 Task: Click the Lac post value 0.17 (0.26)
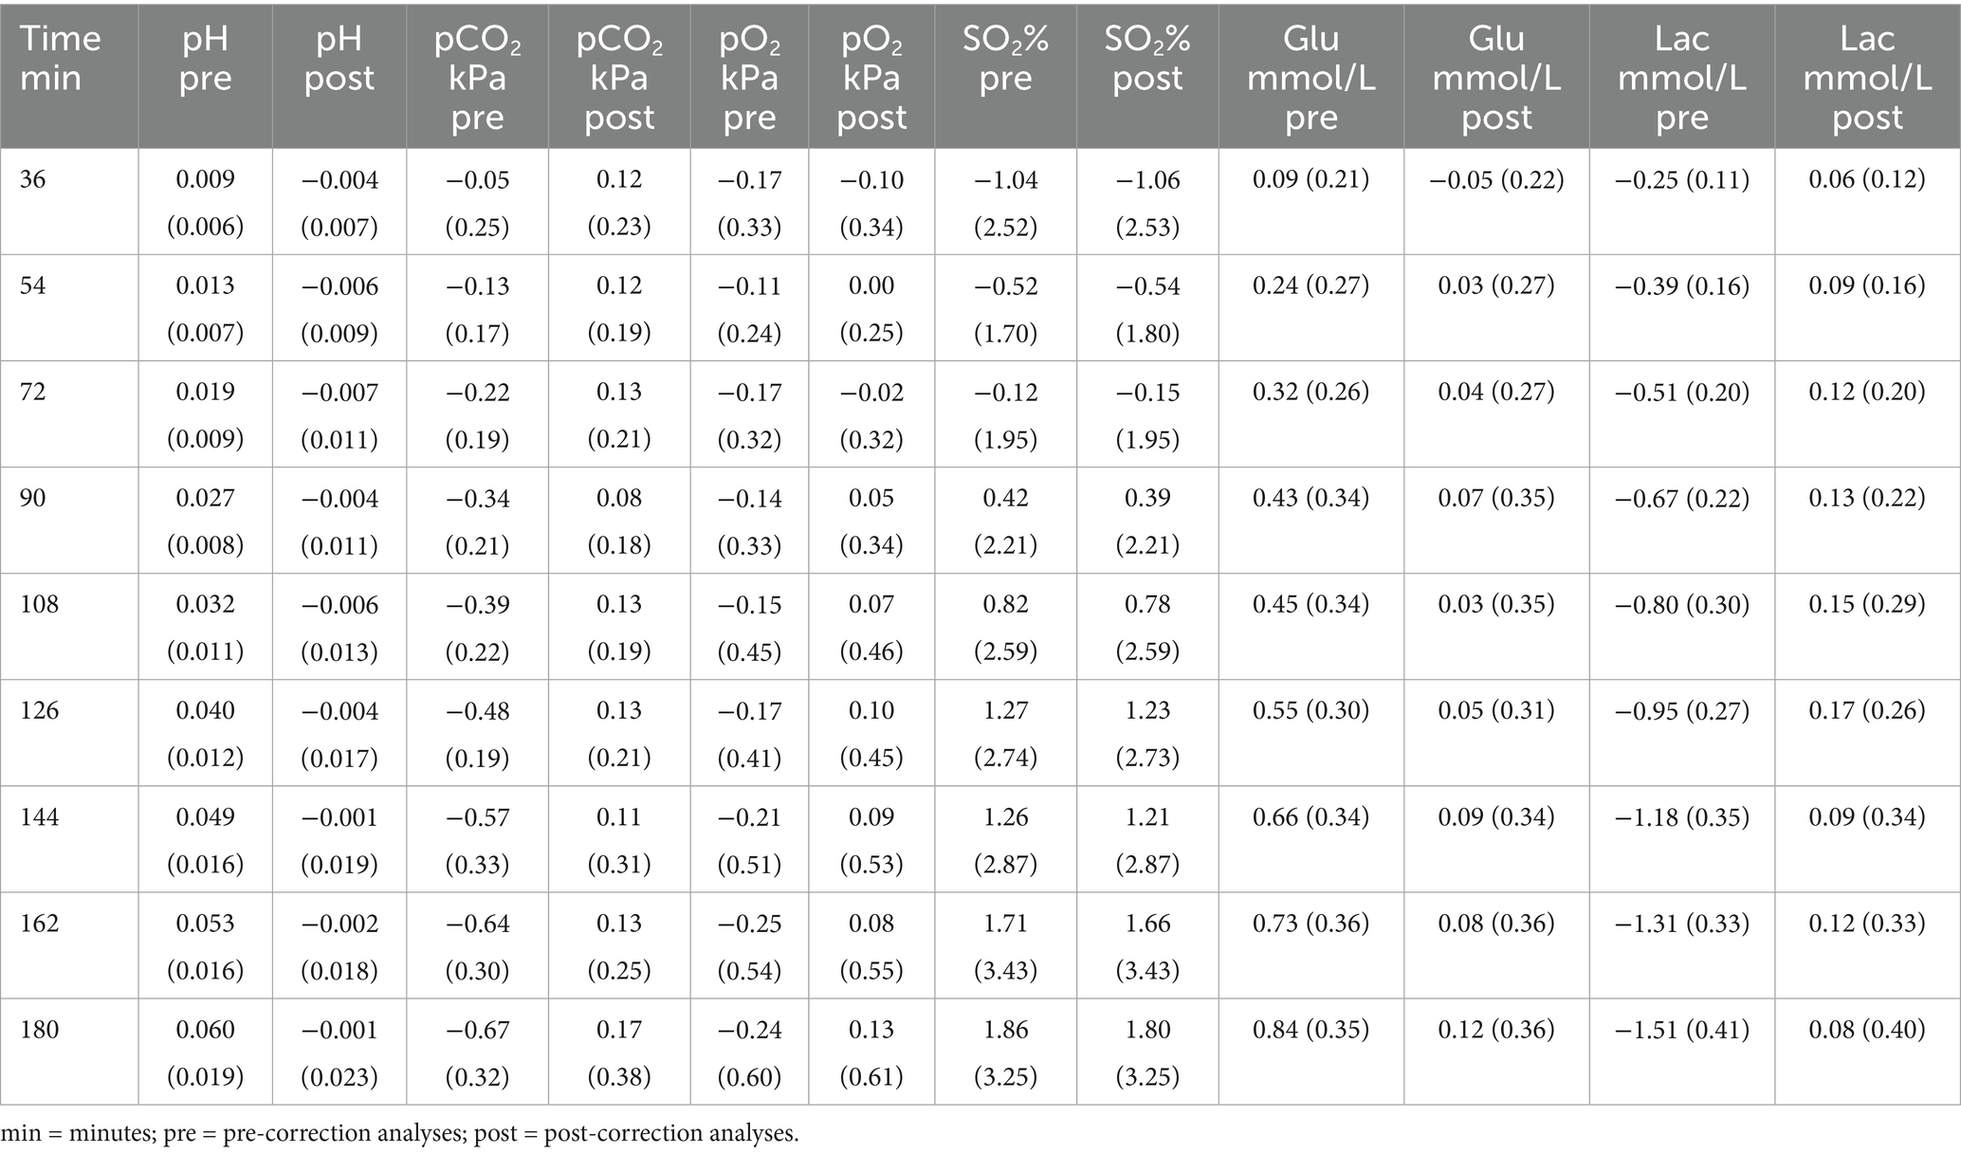tap(1867, 710)
